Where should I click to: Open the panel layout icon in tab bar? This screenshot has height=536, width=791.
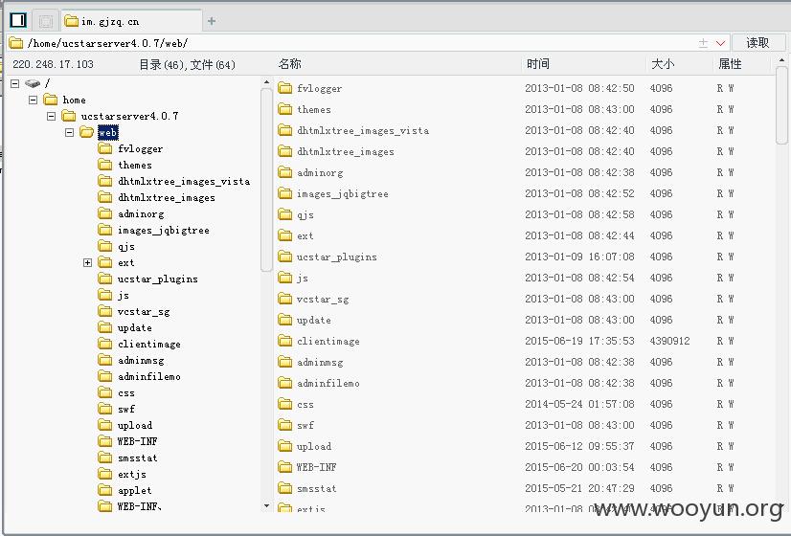tap(18, 20)
